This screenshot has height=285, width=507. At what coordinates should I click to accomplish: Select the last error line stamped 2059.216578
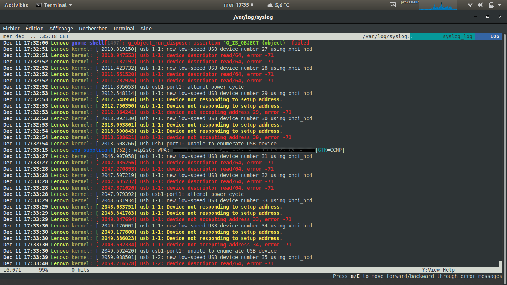138,263
